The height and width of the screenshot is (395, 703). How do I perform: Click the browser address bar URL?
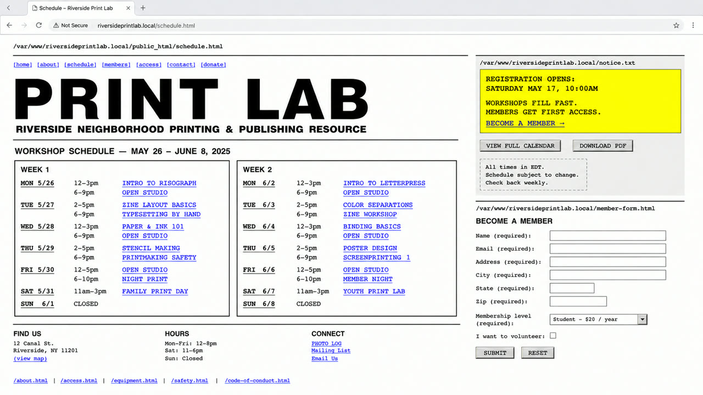coord(146,25)
